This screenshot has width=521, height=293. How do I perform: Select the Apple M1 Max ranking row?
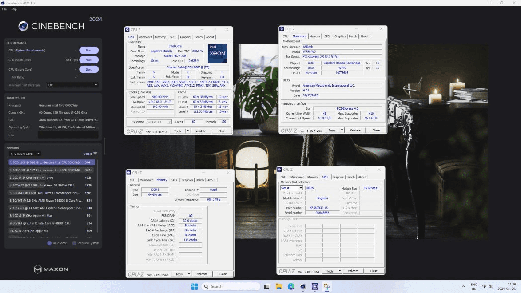tap(52, 216)
